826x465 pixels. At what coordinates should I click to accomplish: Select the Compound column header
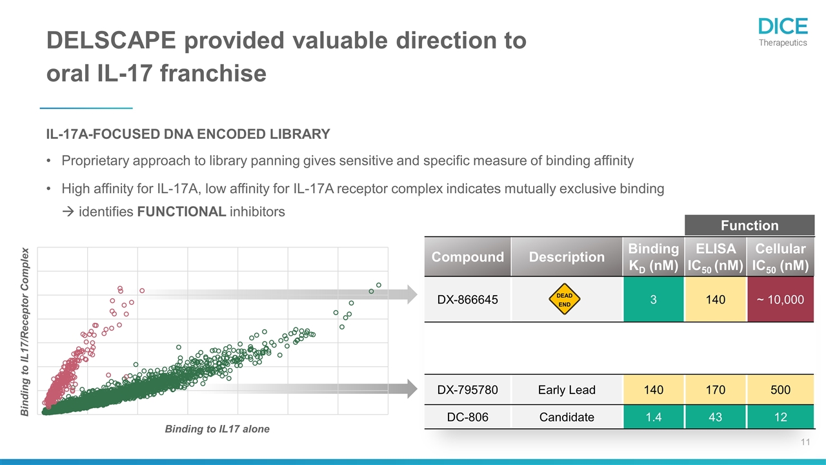(468, 257)
